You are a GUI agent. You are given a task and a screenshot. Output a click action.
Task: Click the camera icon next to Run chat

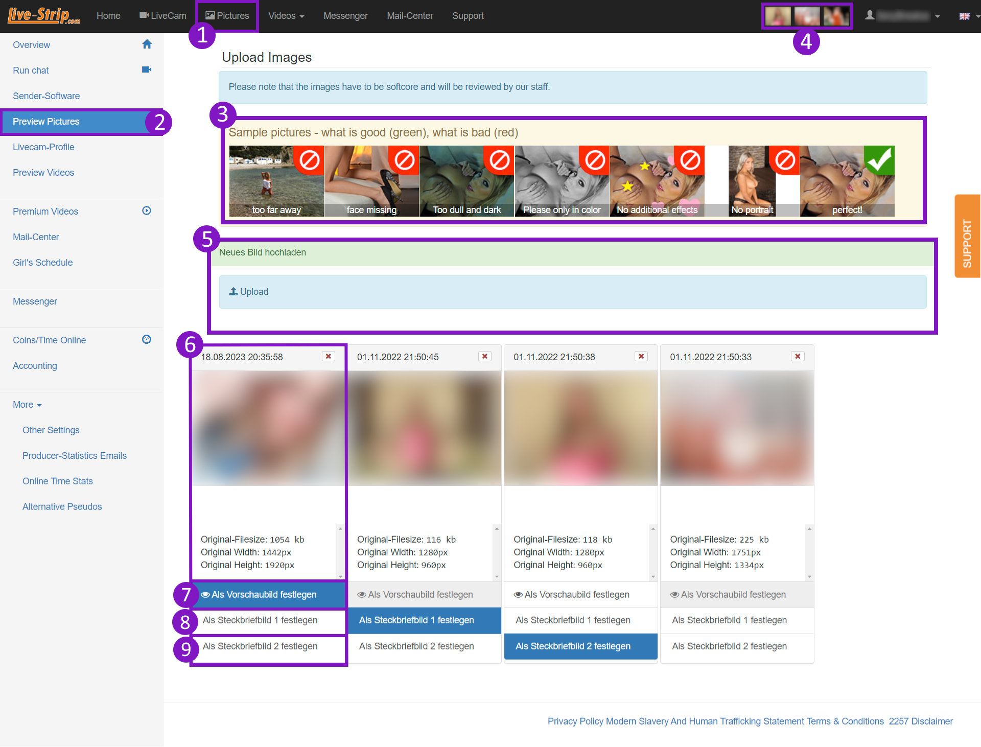coord(147,70)
